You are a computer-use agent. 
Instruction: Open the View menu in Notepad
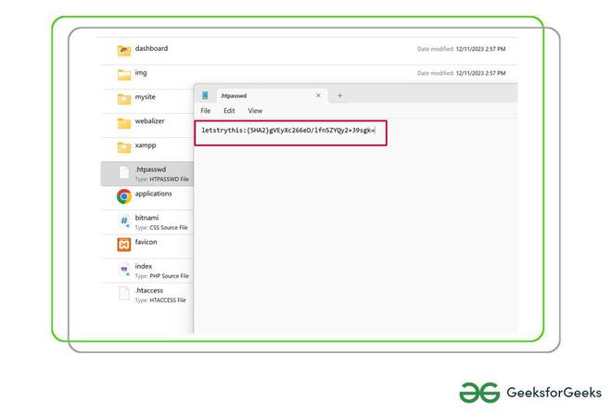click(255, 111)
